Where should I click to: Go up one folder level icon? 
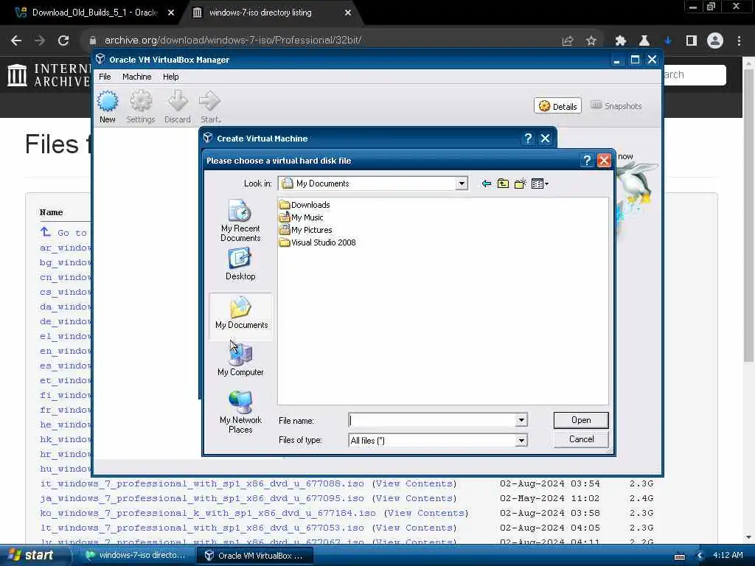(503, 184)
